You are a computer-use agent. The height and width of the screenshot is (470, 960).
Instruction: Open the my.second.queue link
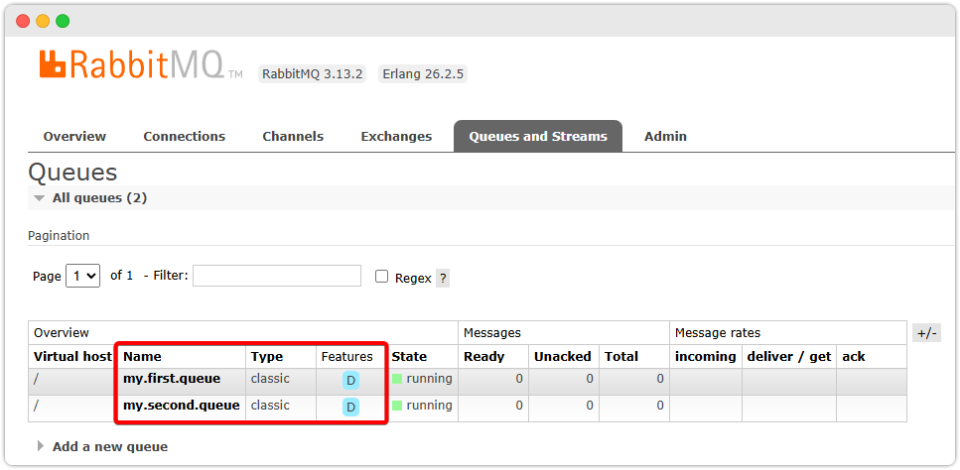pos(182,406)
